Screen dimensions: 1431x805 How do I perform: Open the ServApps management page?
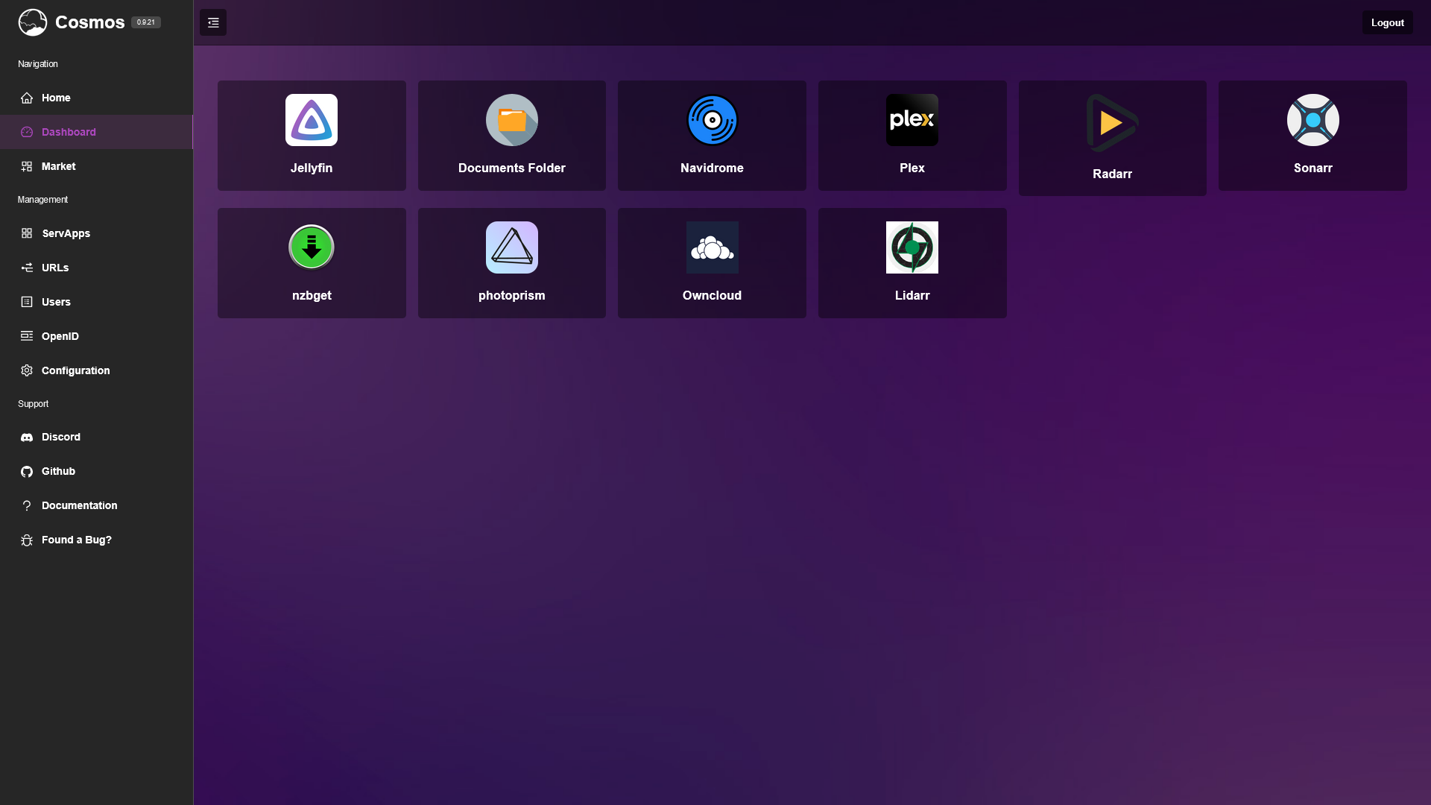[66, 233]
